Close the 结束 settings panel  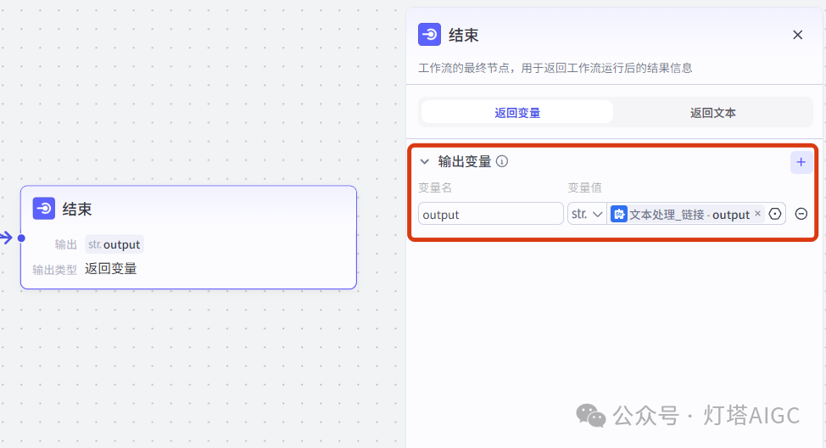coord(797,35)
